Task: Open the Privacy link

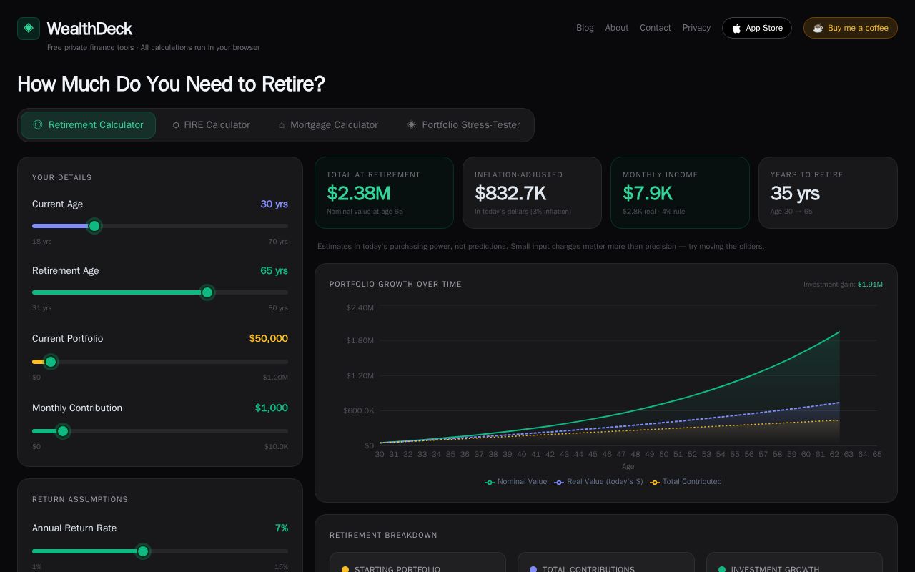Action: 696,28
